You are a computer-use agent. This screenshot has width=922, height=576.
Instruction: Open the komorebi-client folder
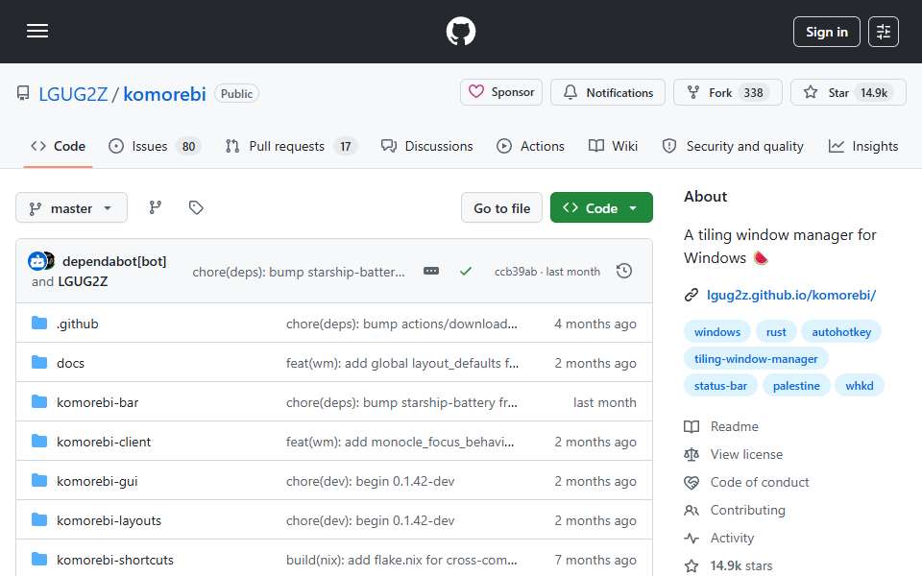104,442
